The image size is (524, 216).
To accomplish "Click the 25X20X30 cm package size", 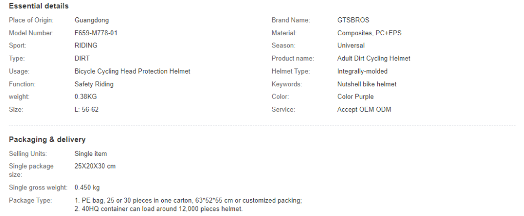I will (95, 166).
